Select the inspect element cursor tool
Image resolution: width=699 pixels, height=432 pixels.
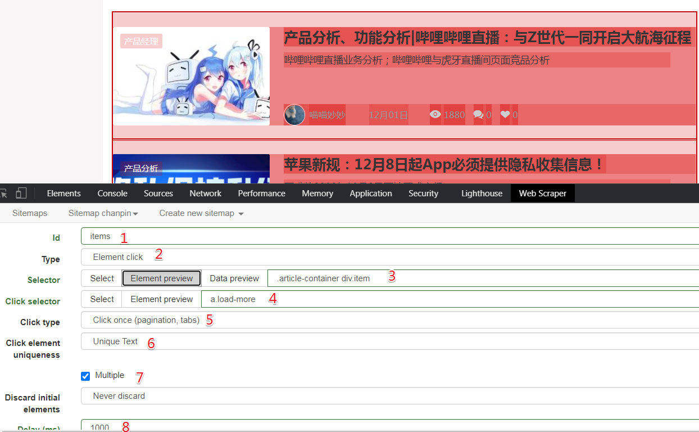[x=3, y=192]
